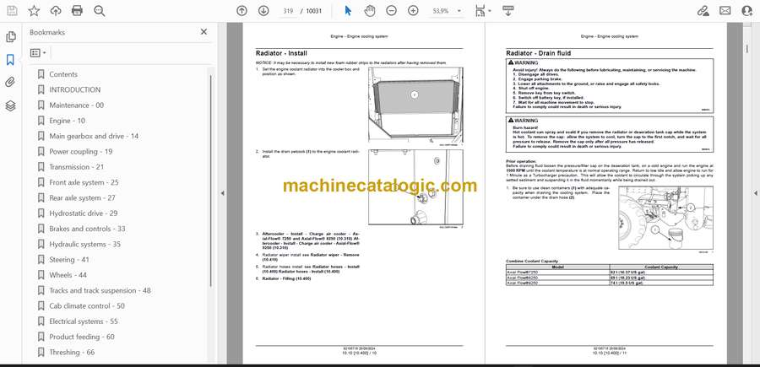The height and width of the screenshot is (367, 760).
Task: Open Electrical systems - 55 bookmark
Action: click(x=84, y=321)
